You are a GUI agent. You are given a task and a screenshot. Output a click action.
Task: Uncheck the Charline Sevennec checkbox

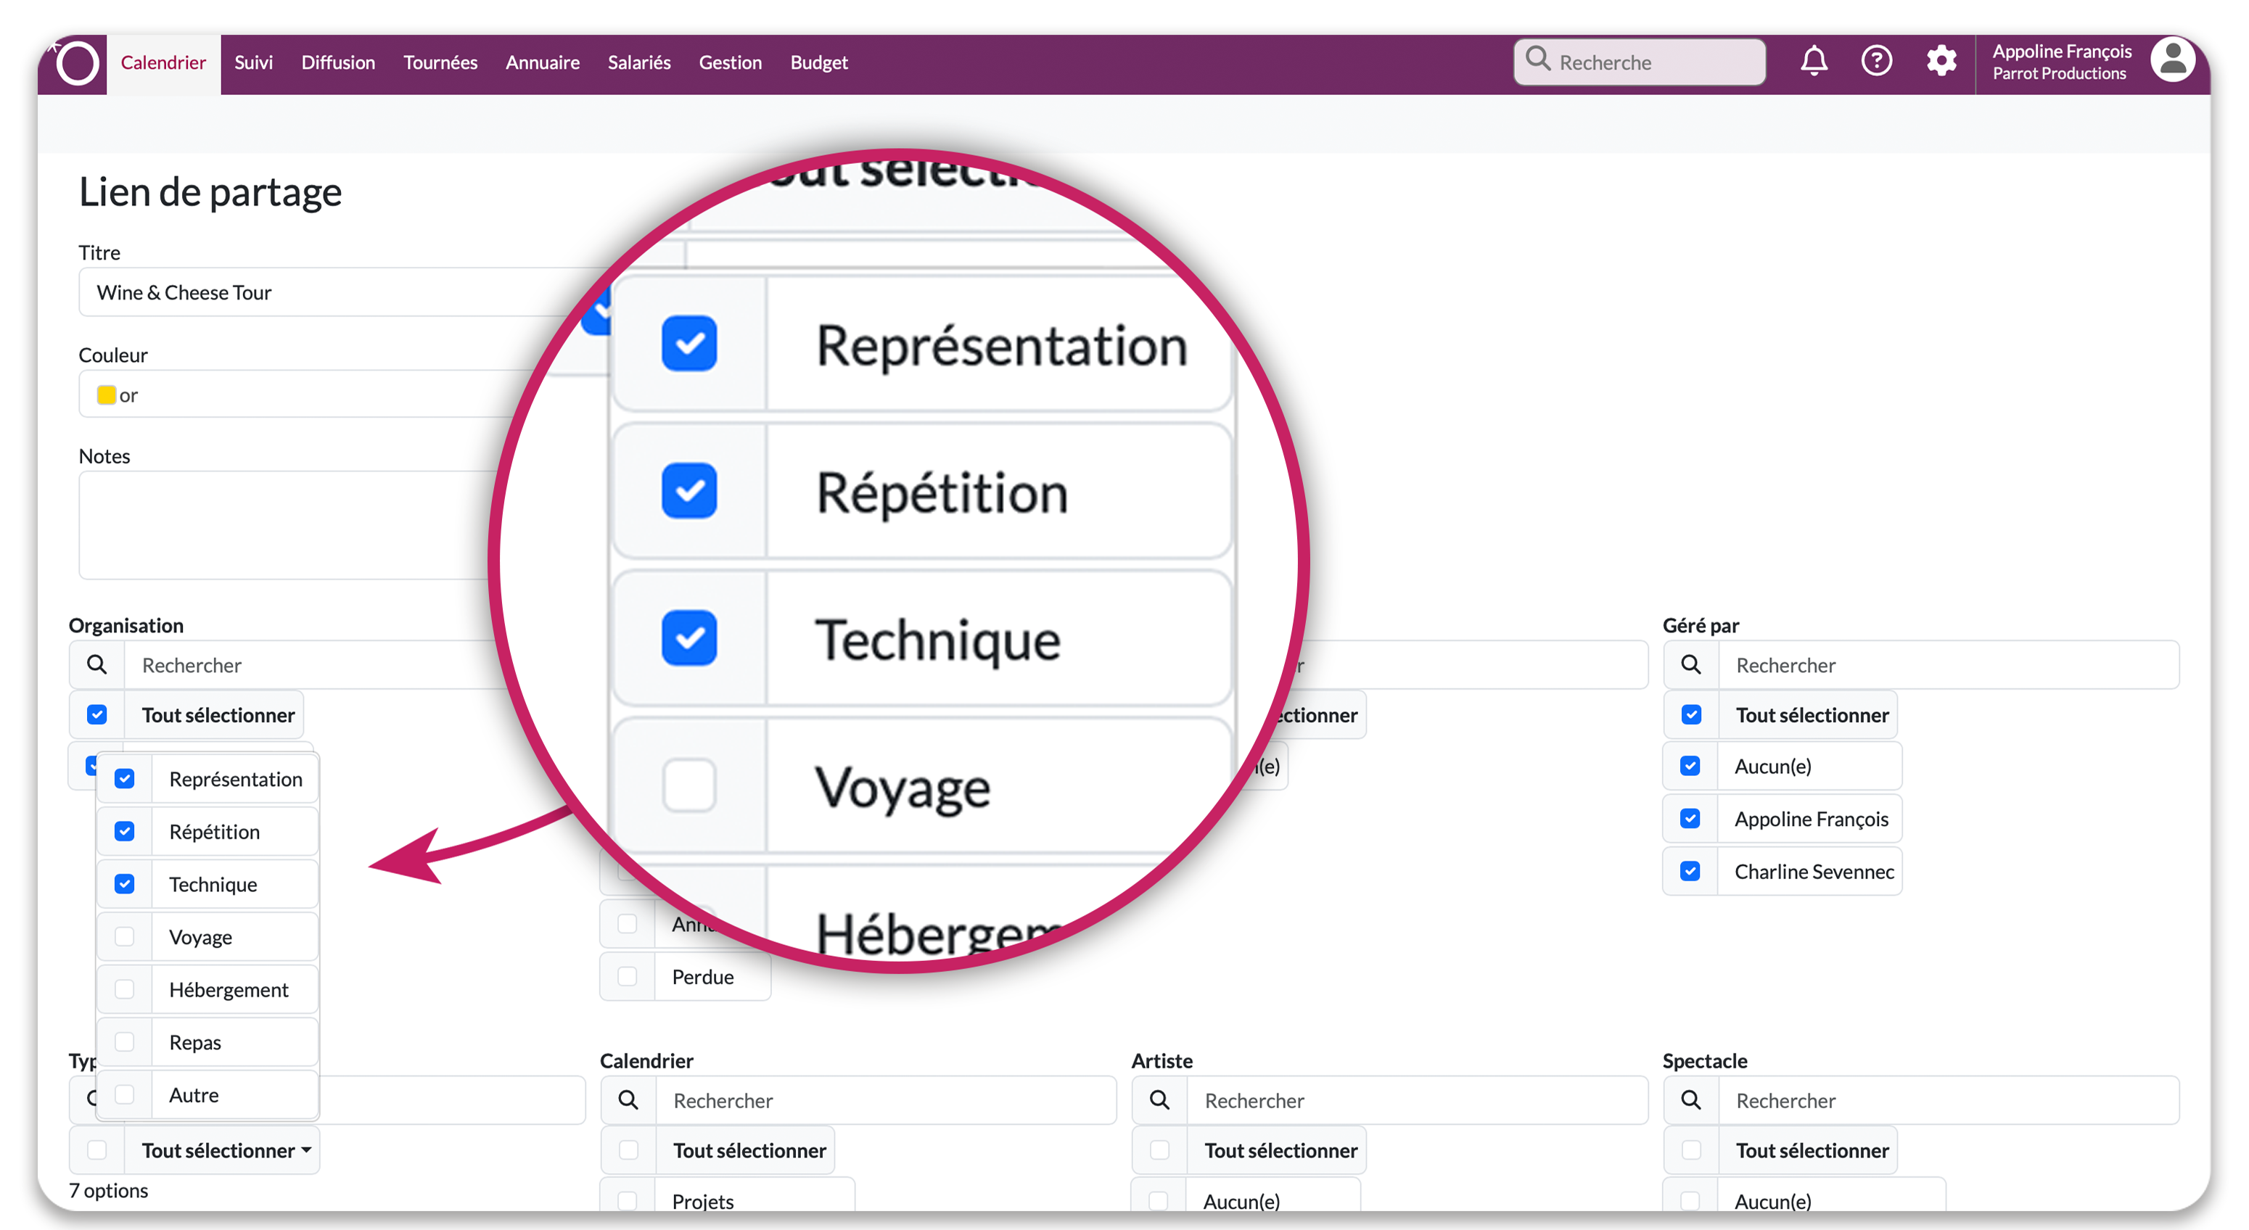point(1690,870)
